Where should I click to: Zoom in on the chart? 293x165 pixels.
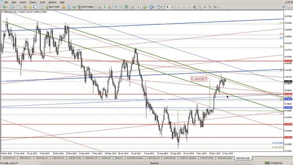tap(116, 7)
